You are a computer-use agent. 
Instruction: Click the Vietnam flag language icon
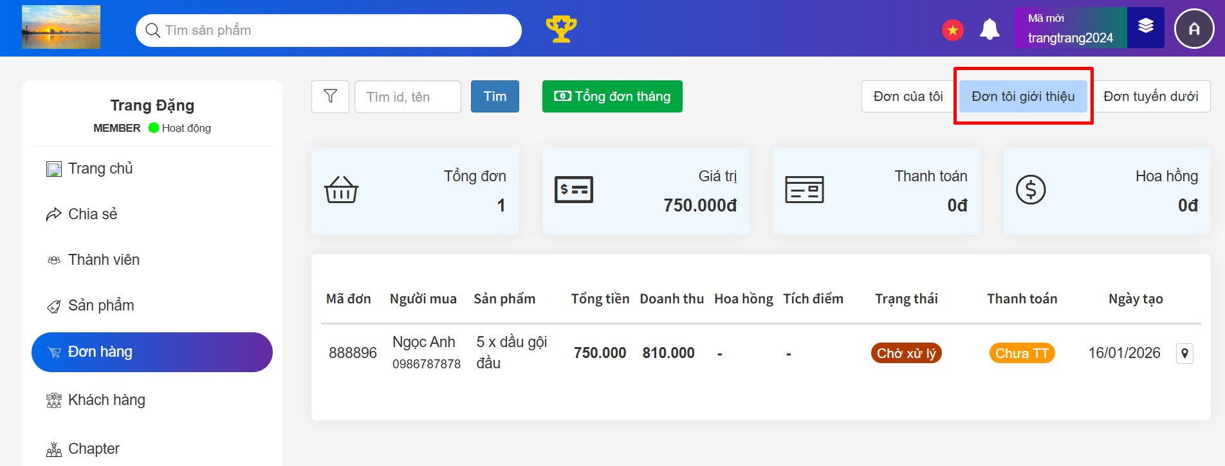coord(952,30)
